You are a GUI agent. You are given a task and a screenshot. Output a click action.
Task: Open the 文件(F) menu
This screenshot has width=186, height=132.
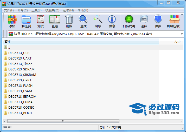pos(9,10)
